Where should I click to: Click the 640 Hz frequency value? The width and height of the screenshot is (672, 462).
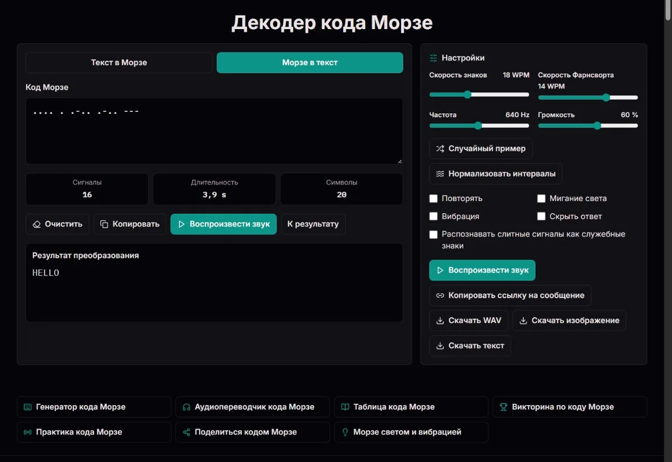point(517,115)
